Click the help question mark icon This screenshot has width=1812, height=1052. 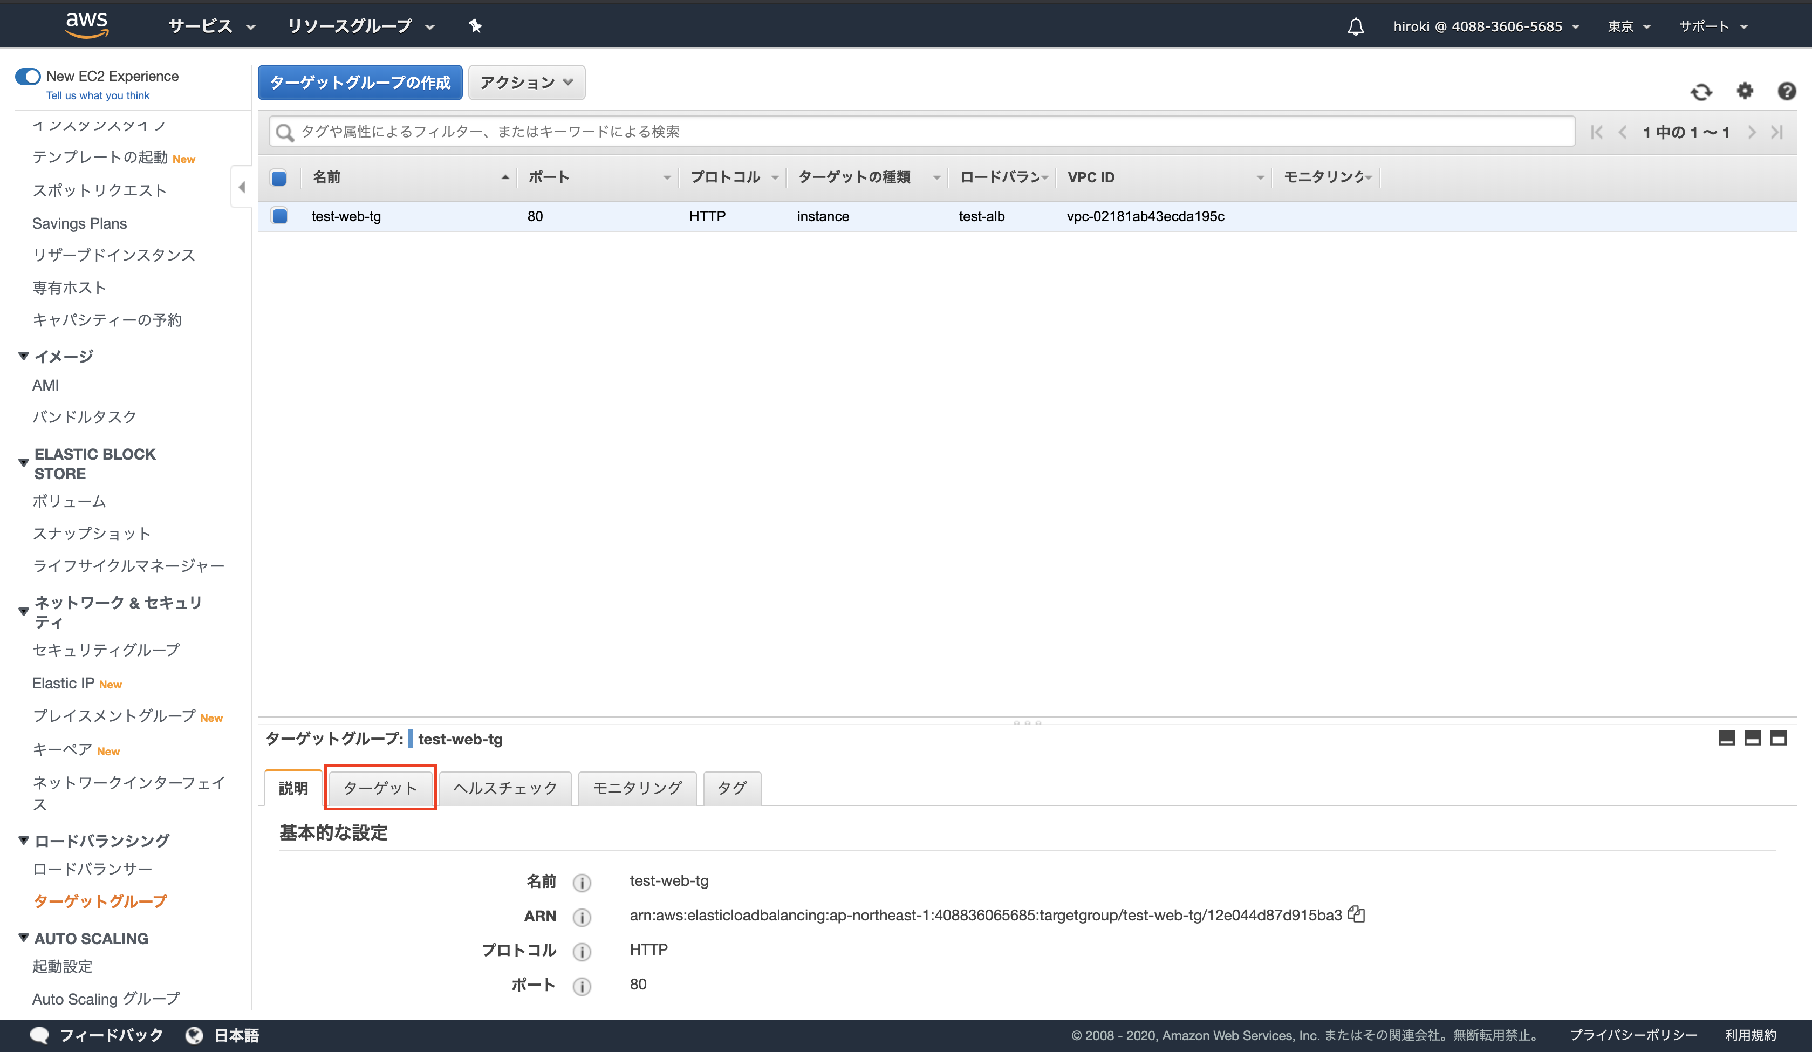pos(1786,91)
